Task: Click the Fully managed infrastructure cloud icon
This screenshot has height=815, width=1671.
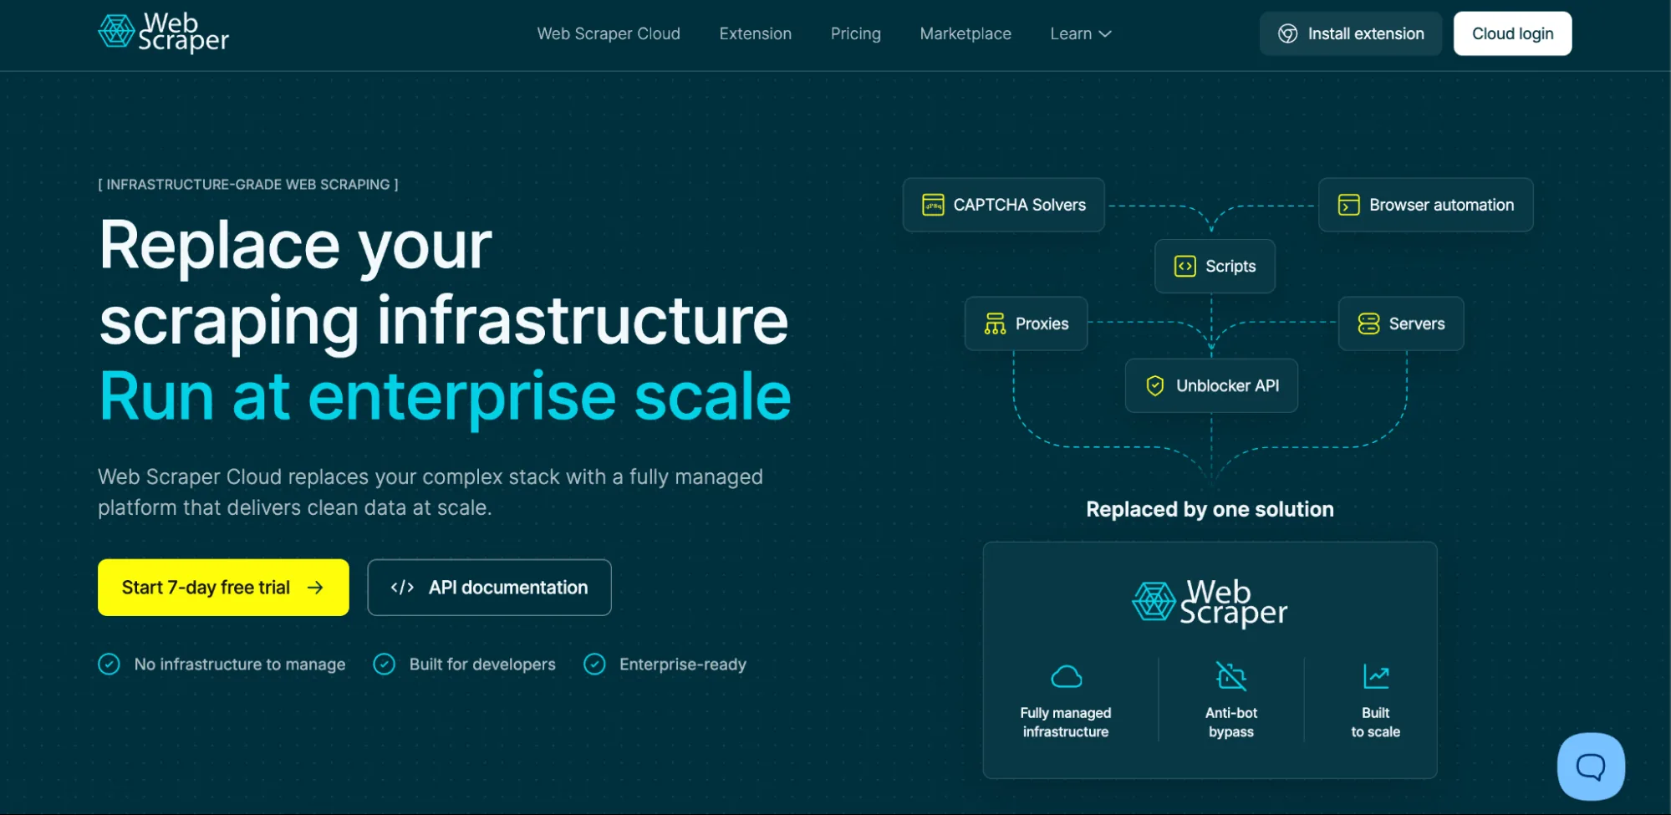Action: point(1066,676)
